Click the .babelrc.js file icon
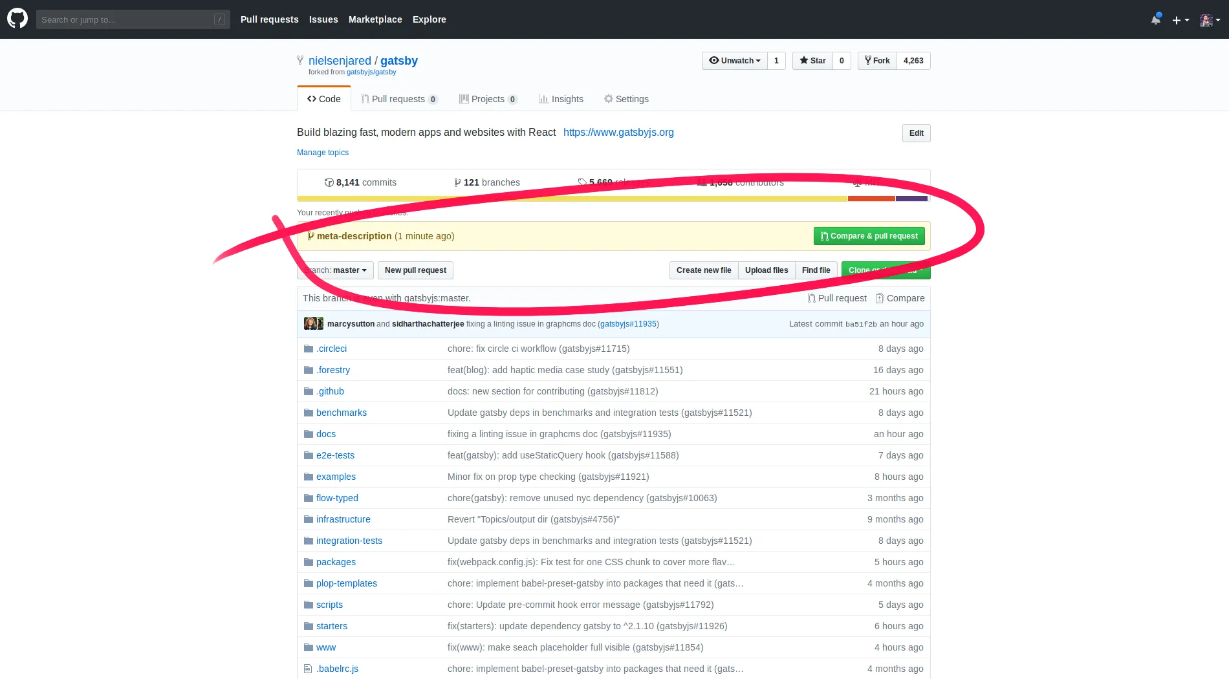Viewport: 1229px width, 679px height. pyautogui.click(x=308, y=669)
